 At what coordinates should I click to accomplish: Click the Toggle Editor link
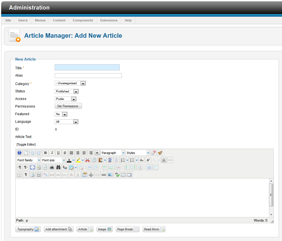pos(26,144)
